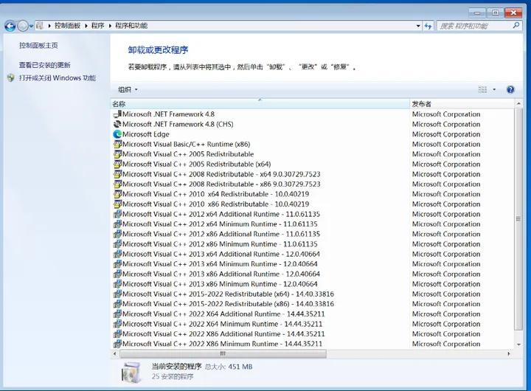Click the Visual C++ 2008 x64 9.0.30729.7523 icon

tap(117, 174)
